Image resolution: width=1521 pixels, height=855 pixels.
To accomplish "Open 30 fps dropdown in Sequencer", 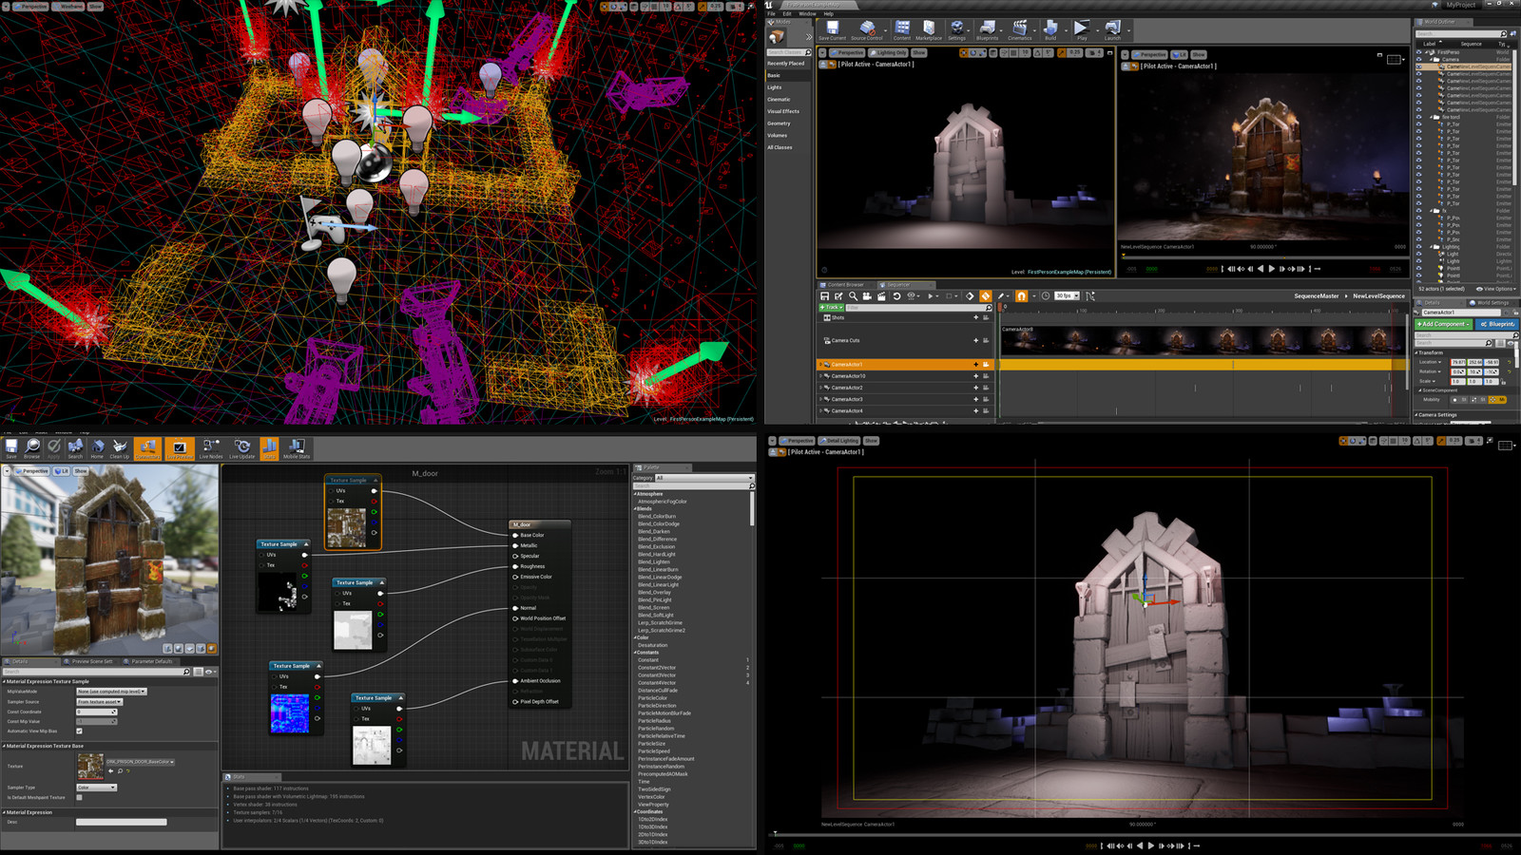I will pos(1067,296).
